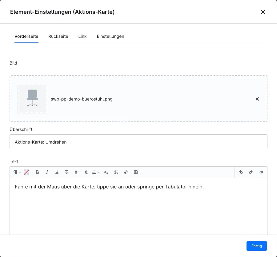Toggle strikethrough formatting

pos(67,172)
